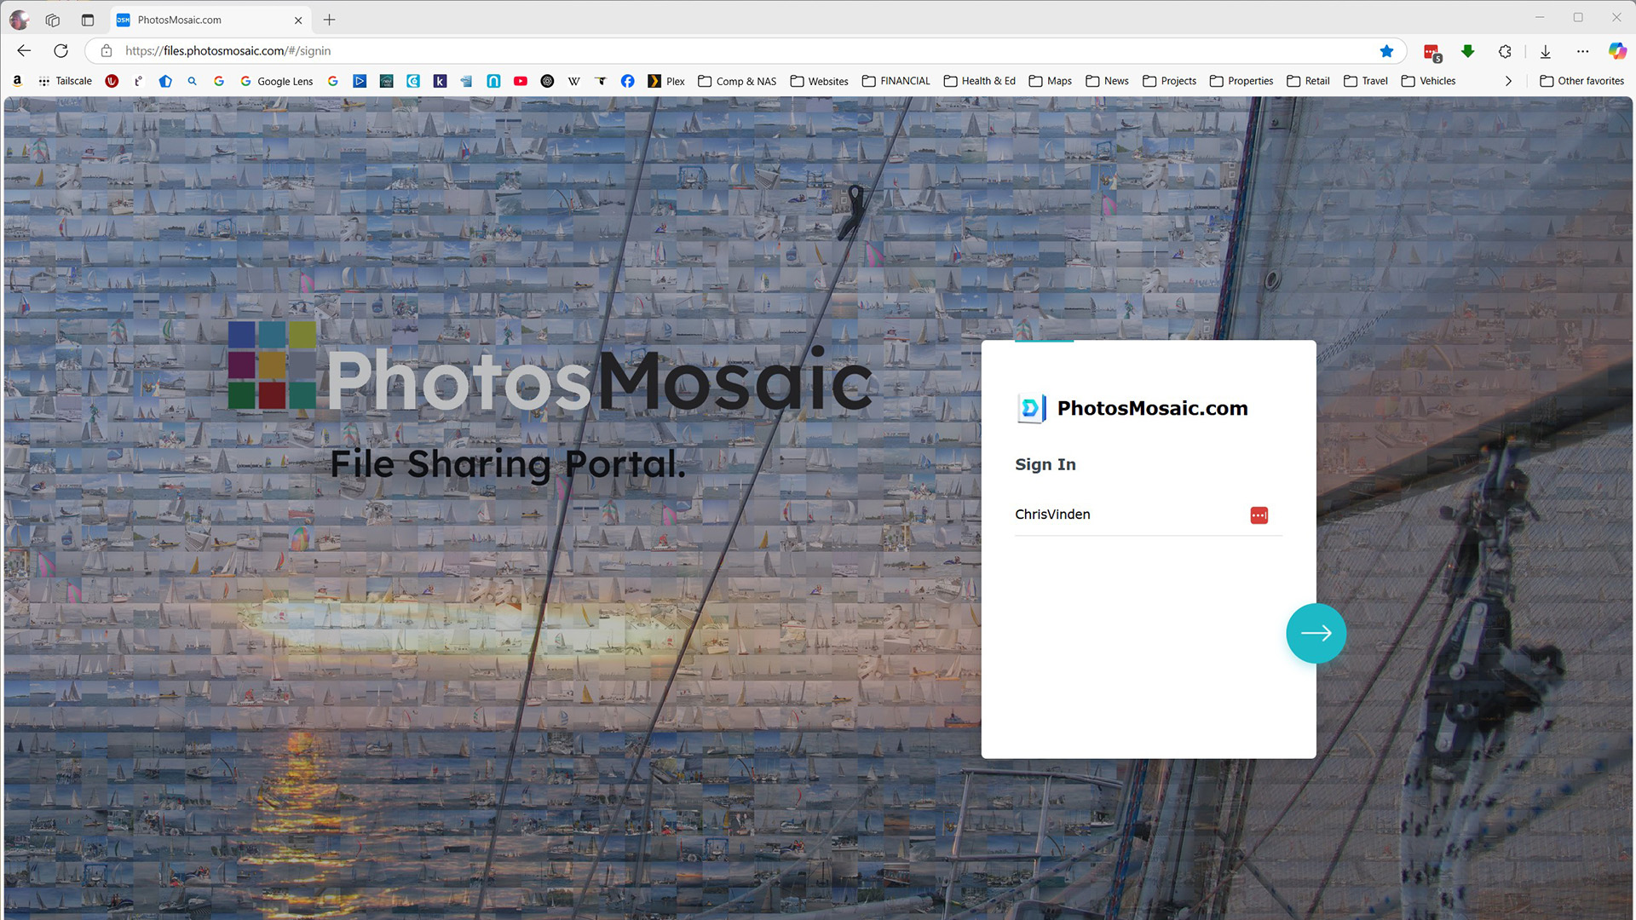Open the YouTube bookmark
The image size is (1636, 920).
coord(520,81)
